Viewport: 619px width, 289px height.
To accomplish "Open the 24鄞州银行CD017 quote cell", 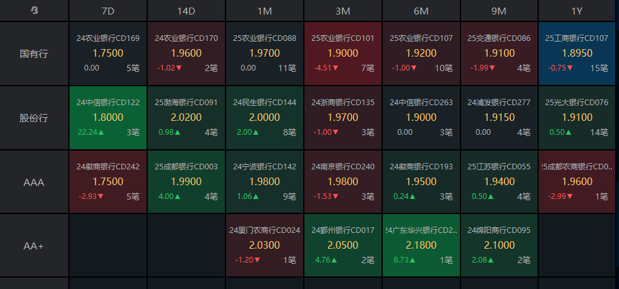I will click(x=342, y=246).
